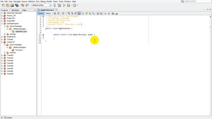Minimize the Projects panel

34,10
